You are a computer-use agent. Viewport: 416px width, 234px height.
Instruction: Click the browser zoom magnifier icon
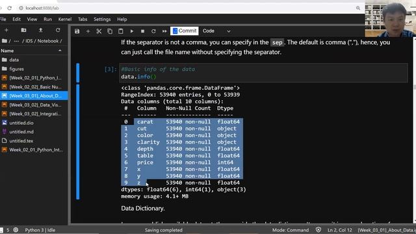coord(358,8)
